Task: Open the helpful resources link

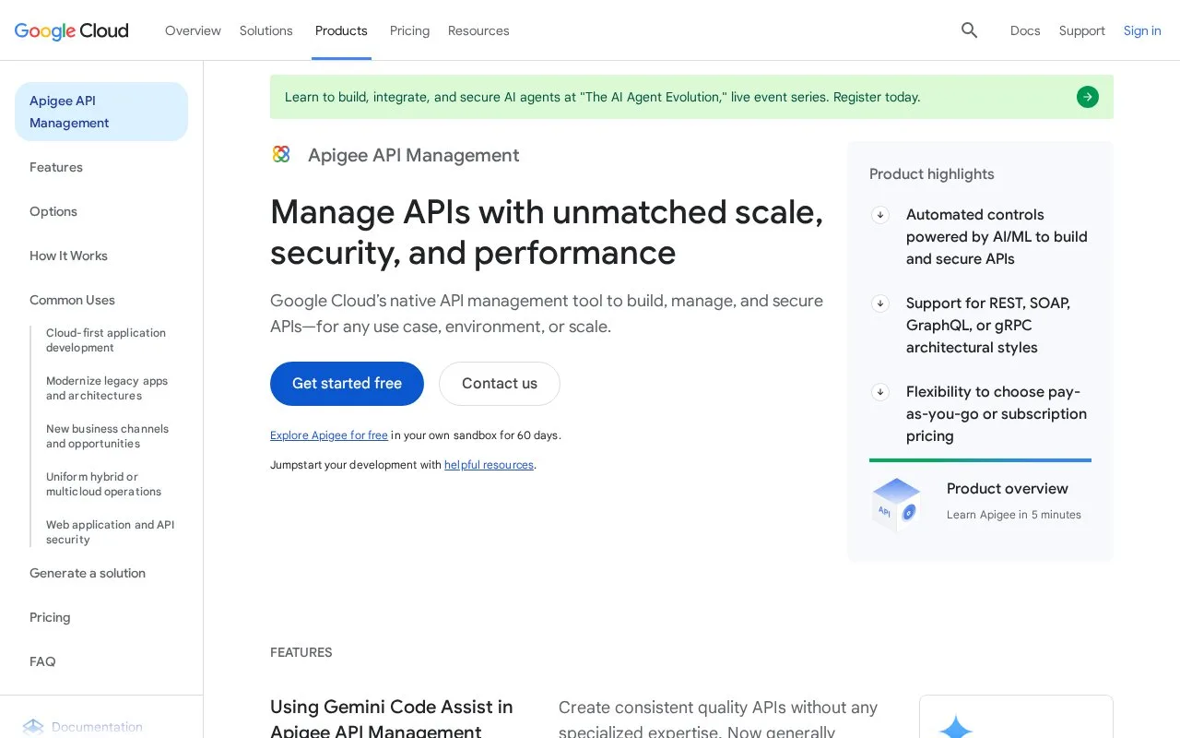Action: (x=489, y=465)
